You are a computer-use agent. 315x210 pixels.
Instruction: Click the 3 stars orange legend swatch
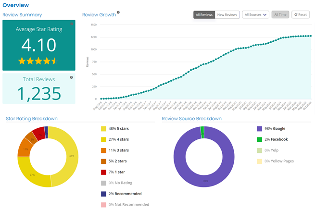[104, 150]
